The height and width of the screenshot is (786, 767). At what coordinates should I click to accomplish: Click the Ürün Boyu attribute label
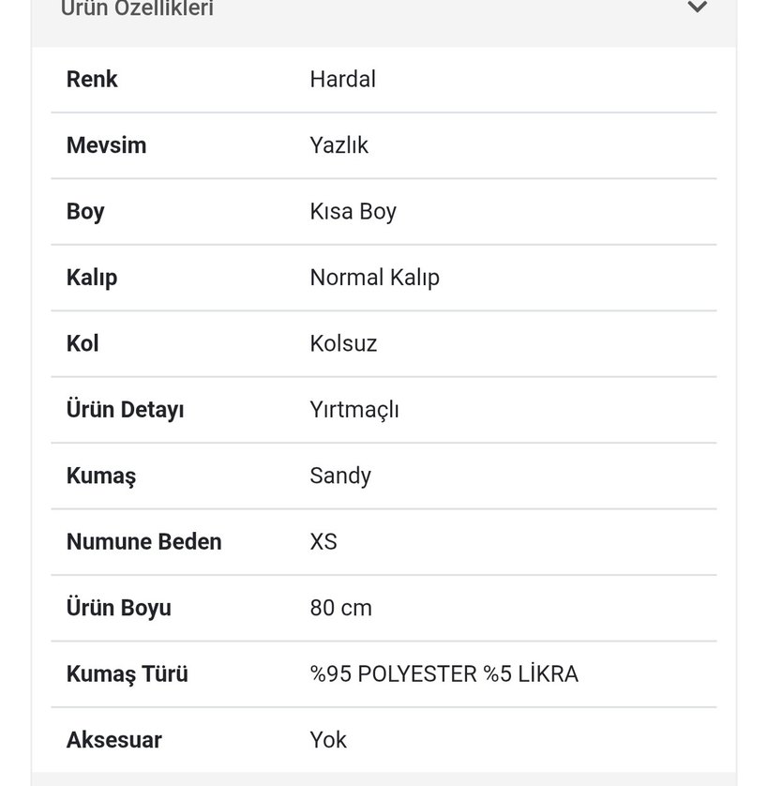[118, 608]
